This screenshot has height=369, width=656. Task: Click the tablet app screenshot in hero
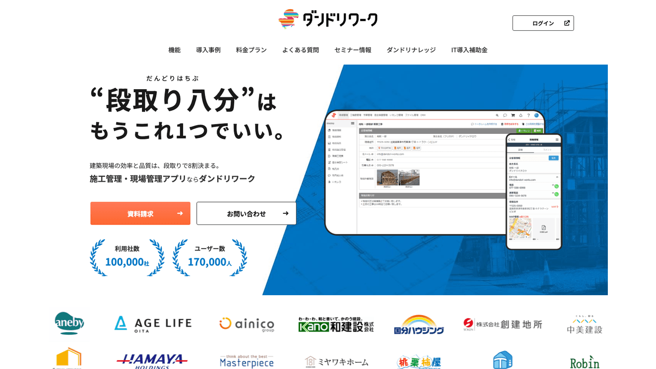point(415,173)
